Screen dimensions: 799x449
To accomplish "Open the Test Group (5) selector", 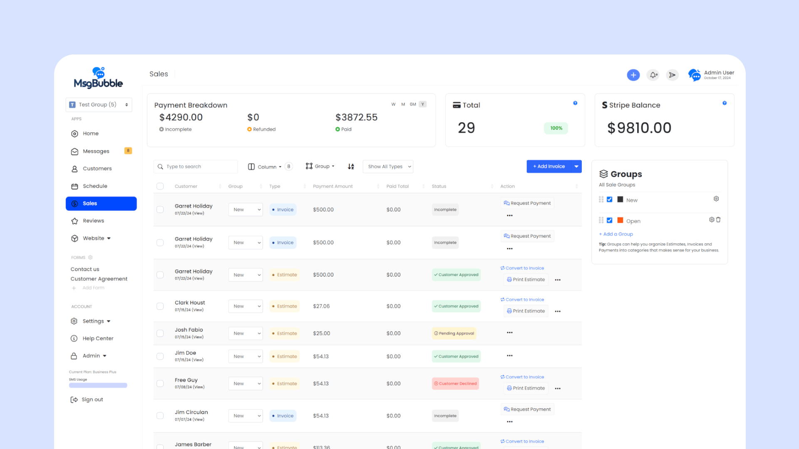I will [x=99, y=105].
